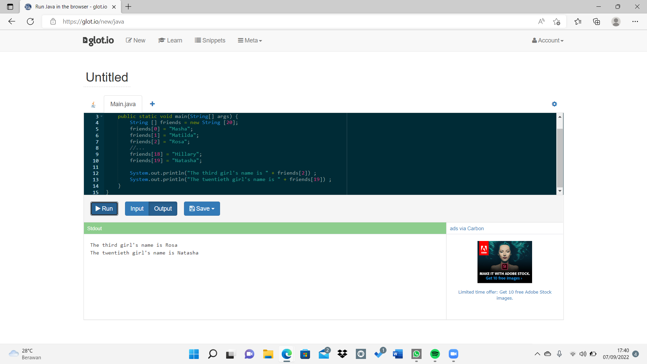The width and height of the screenshot is (647, 364).
Task: Add a new file with the plus icon
Action: click(152, 104)
